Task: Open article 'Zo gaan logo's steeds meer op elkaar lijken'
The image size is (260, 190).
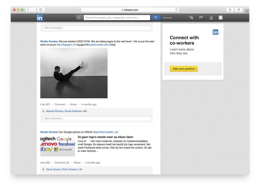Action: pyautogui.click(x=105, y=137)
